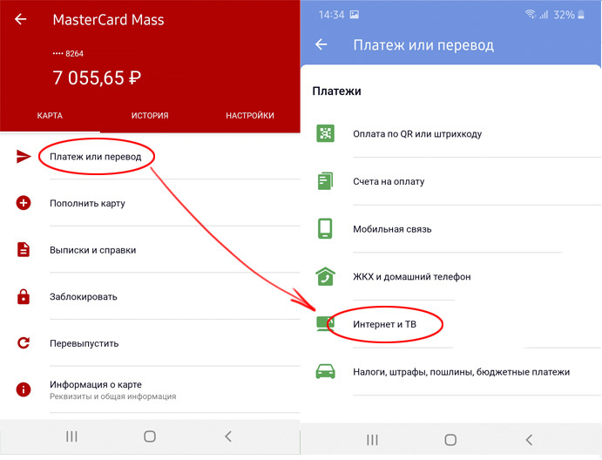Tap the battery status icon
Screen dimensions: 602x460
click(x=581, y=15)
